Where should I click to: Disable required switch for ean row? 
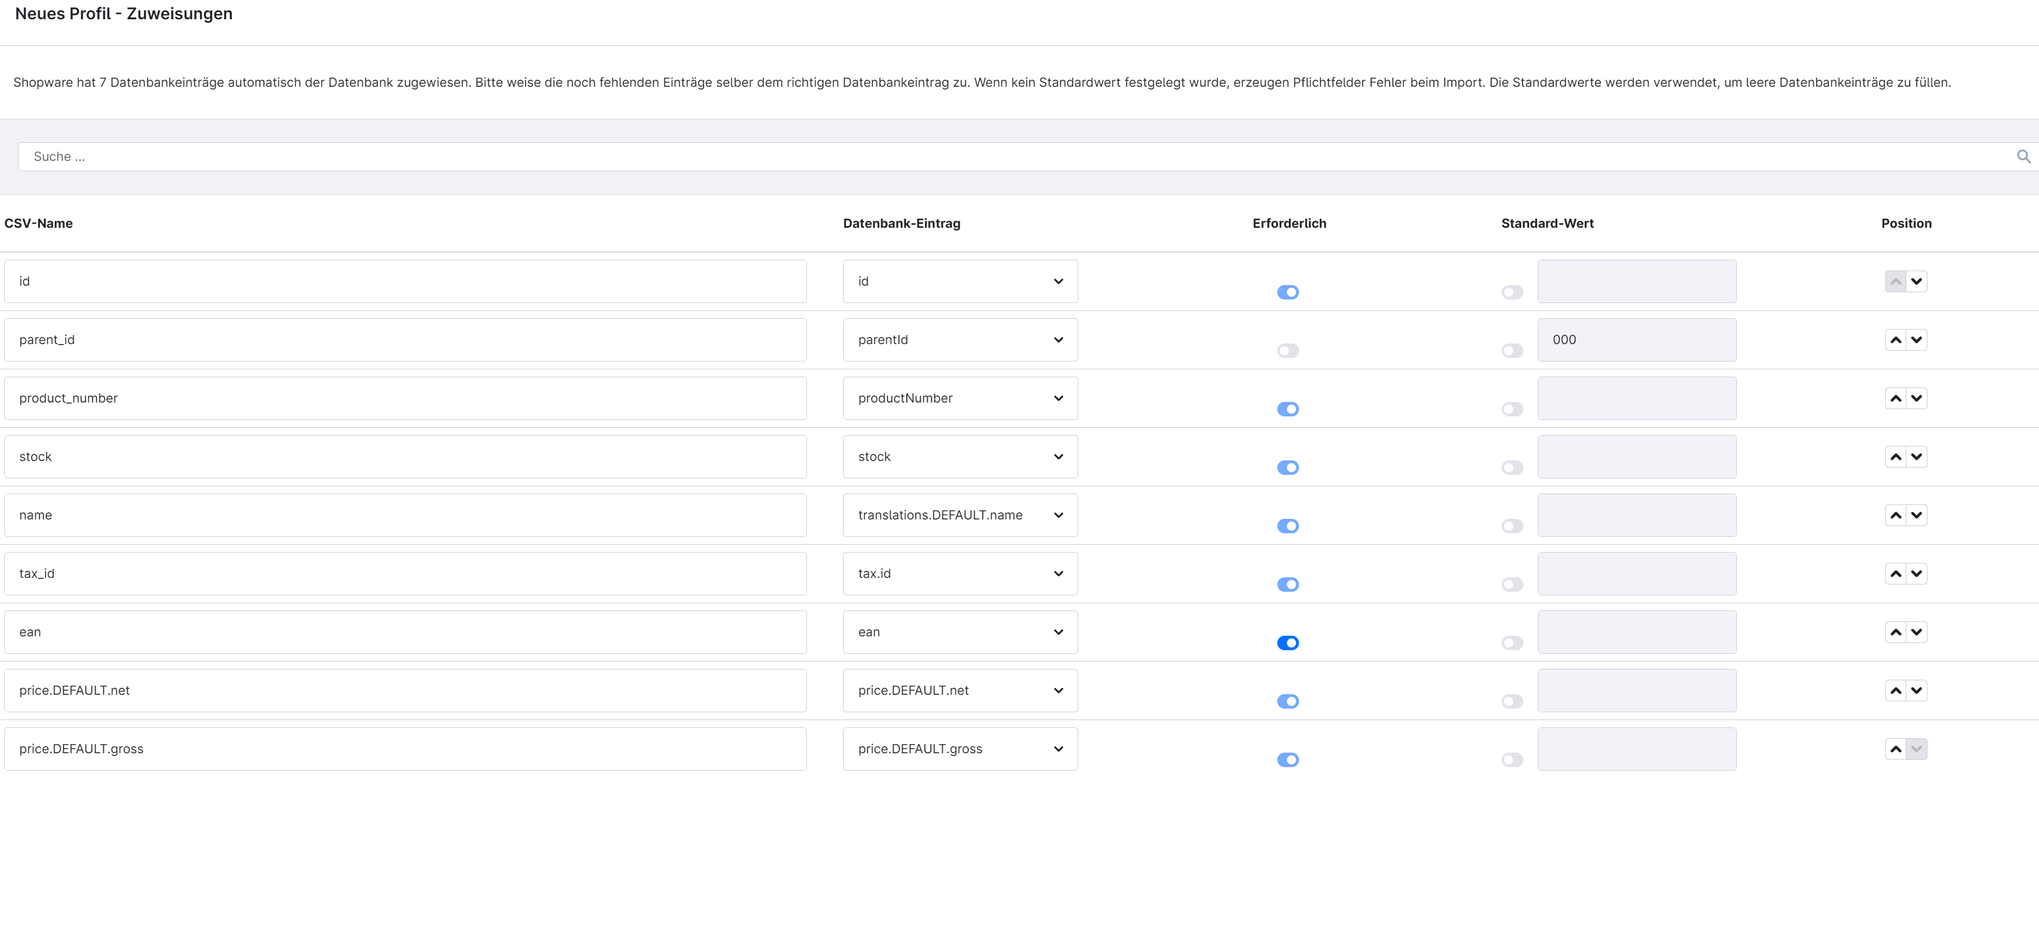[x=1287, y=643]
